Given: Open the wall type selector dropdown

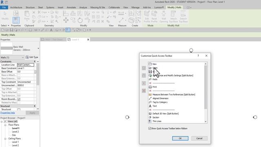Looking at the screenshot, I should pos(38,48).
